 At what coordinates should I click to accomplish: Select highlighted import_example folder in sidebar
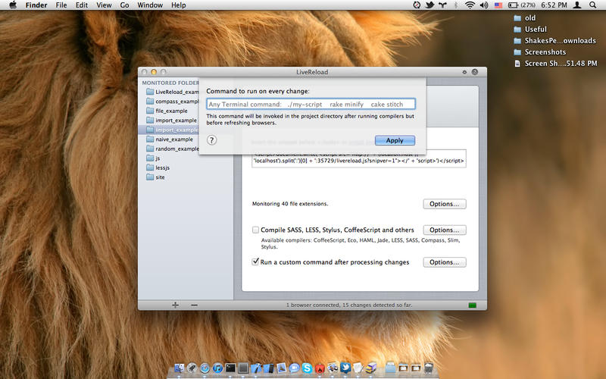tap(169, 130)
